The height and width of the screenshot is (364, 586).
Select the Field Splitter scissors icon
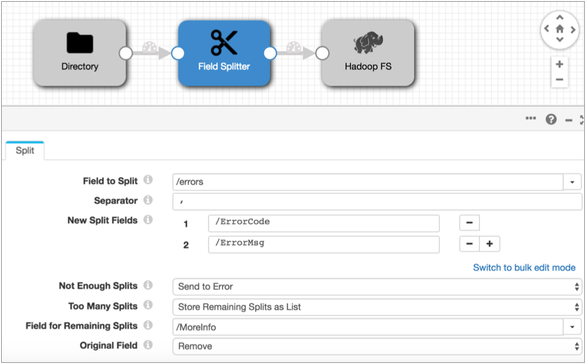(x=224, y=42)
